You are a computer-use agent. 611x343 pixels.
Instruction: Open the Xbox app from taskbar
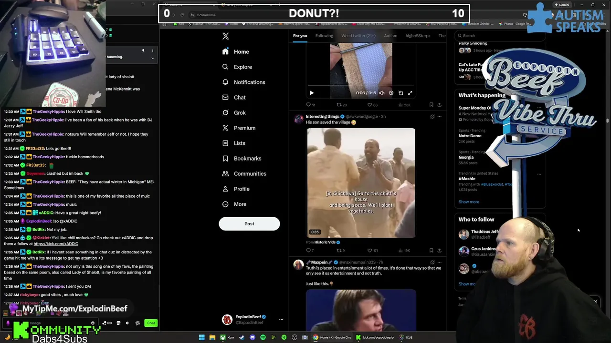tap(227, 337)
